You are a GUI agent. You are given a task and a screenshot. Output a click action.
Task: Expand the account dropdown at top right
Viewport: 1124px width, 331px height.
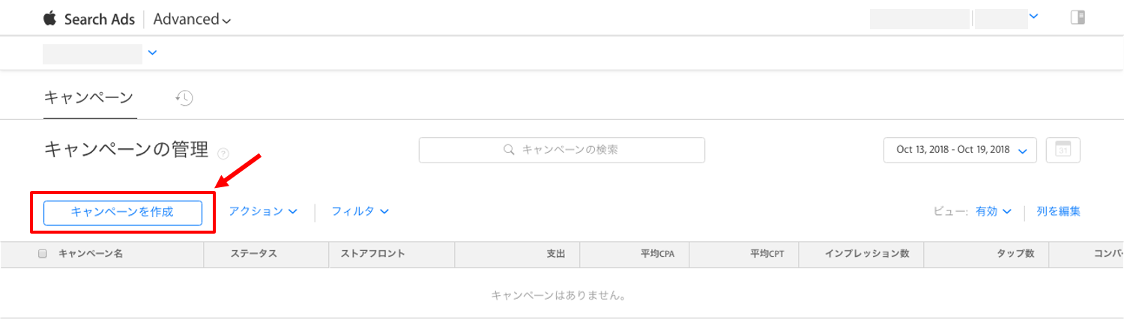tap(1033, 16)
